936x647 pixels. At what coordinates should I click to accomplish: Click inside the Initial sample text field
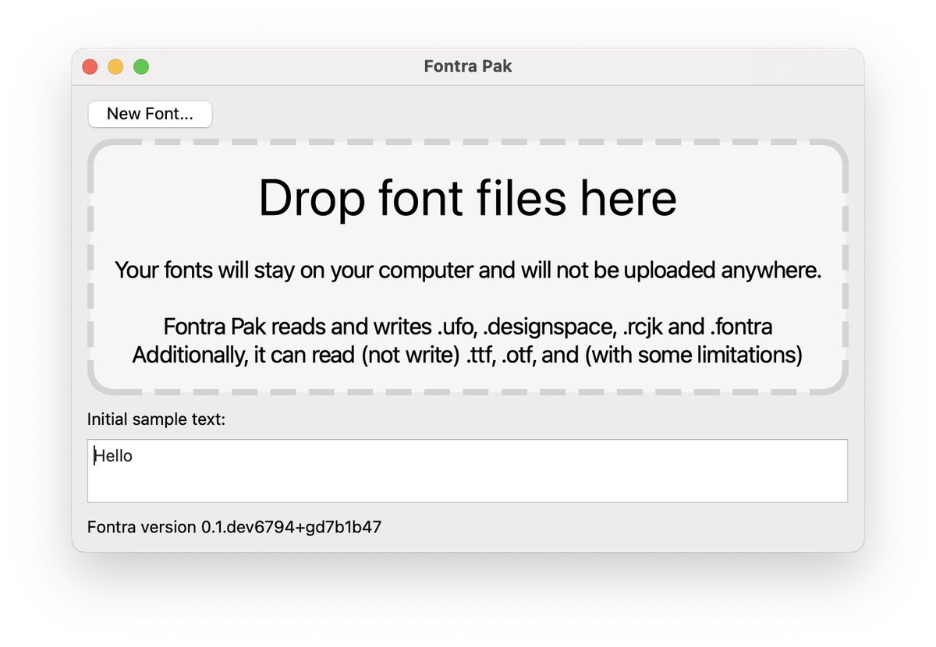tap(467, 471)
